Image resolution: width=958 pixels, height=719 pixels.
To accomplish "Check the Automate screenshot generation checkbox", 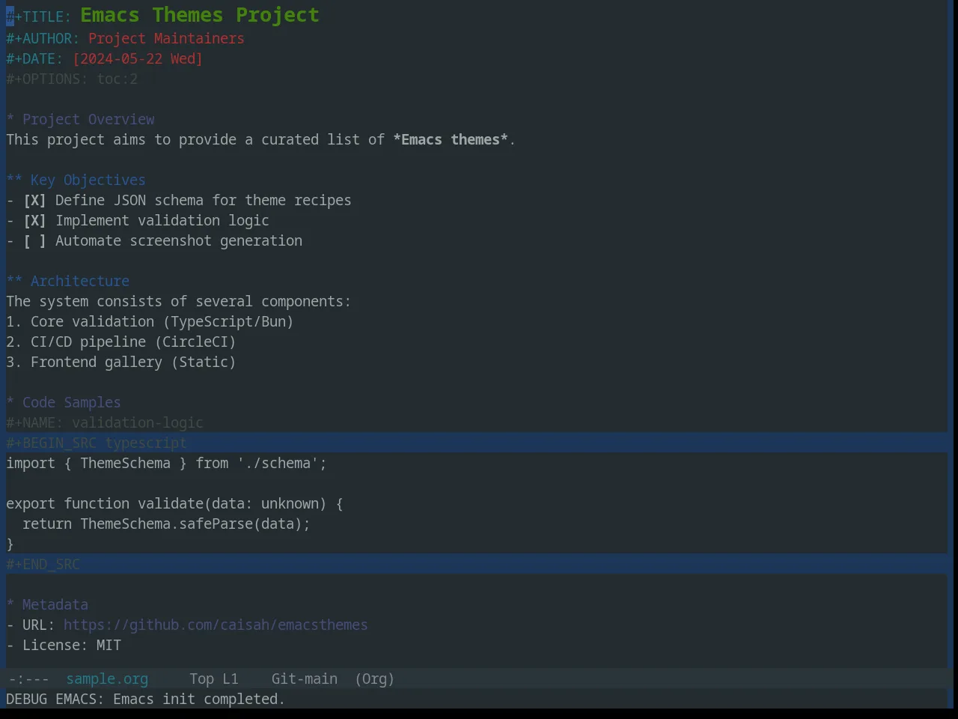I will tap(34, 241).
